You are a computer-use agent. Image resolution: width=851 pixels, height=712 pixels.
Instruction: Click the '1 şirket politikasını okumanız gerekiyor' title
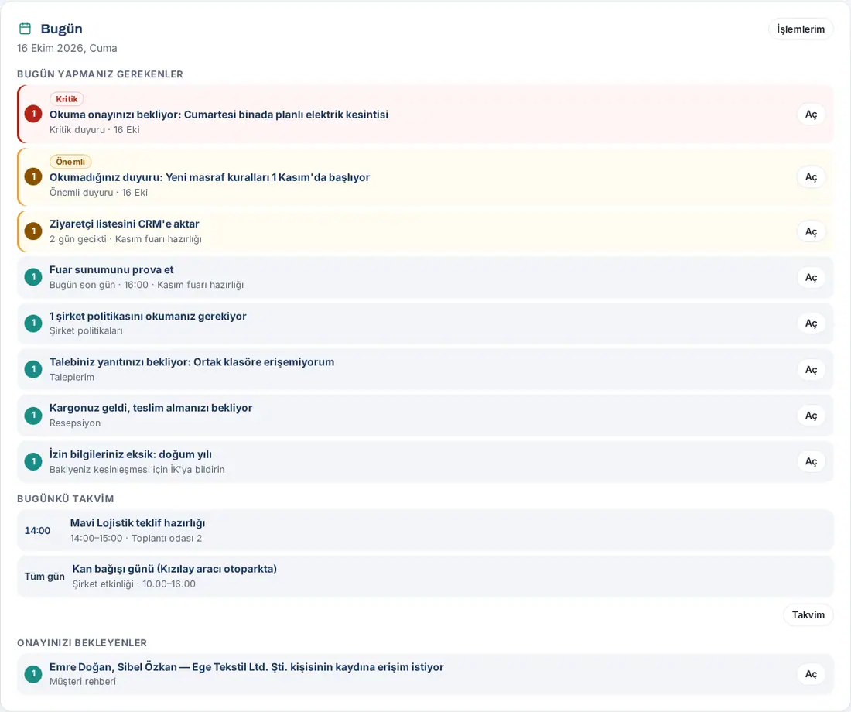coord(148,316)
